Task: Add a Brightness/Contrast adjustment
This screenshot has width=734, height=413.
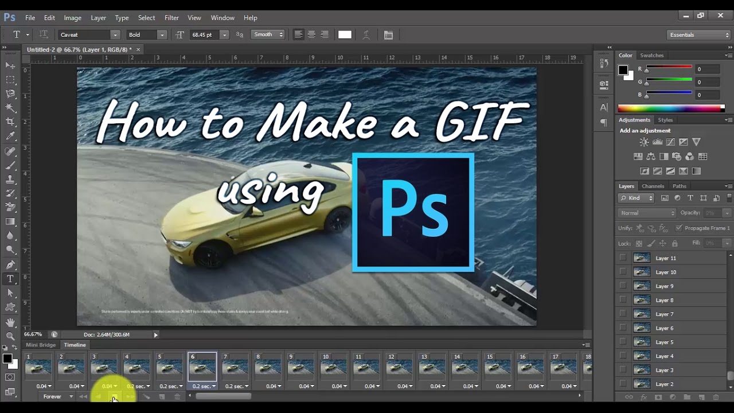Action: click(x=645, y=142)
